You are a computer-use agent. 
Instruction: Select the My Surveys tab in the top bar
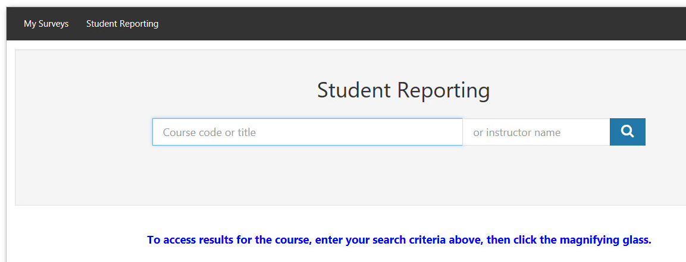(46, 24)
